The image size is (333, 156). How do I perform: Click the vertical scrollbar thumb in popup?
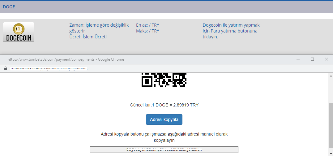point(331,125)
